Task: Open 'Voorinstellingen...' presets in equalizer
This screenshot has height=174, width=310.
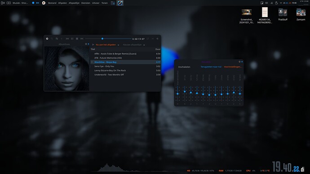Action: point(233,67)
